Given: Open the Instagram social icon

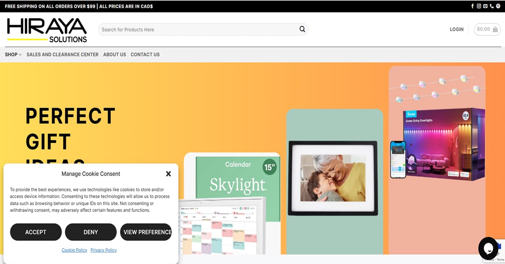Looking at the screenshot, I should pos(479,6).
